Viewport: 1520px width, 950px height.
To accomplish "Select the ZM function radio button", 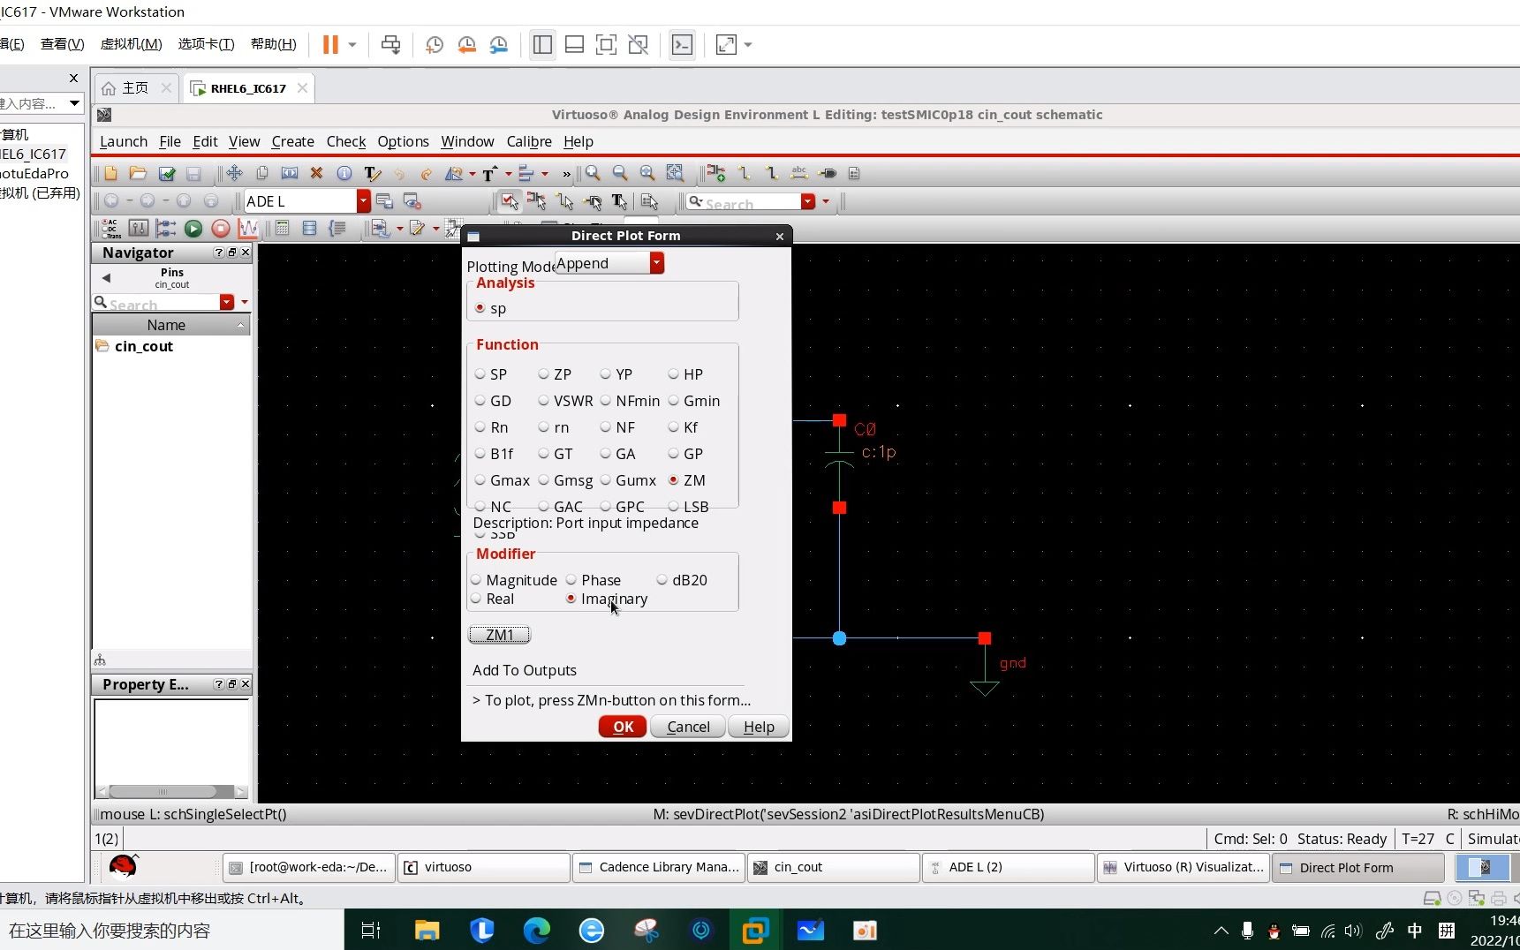I will click(x=674, y=480).
